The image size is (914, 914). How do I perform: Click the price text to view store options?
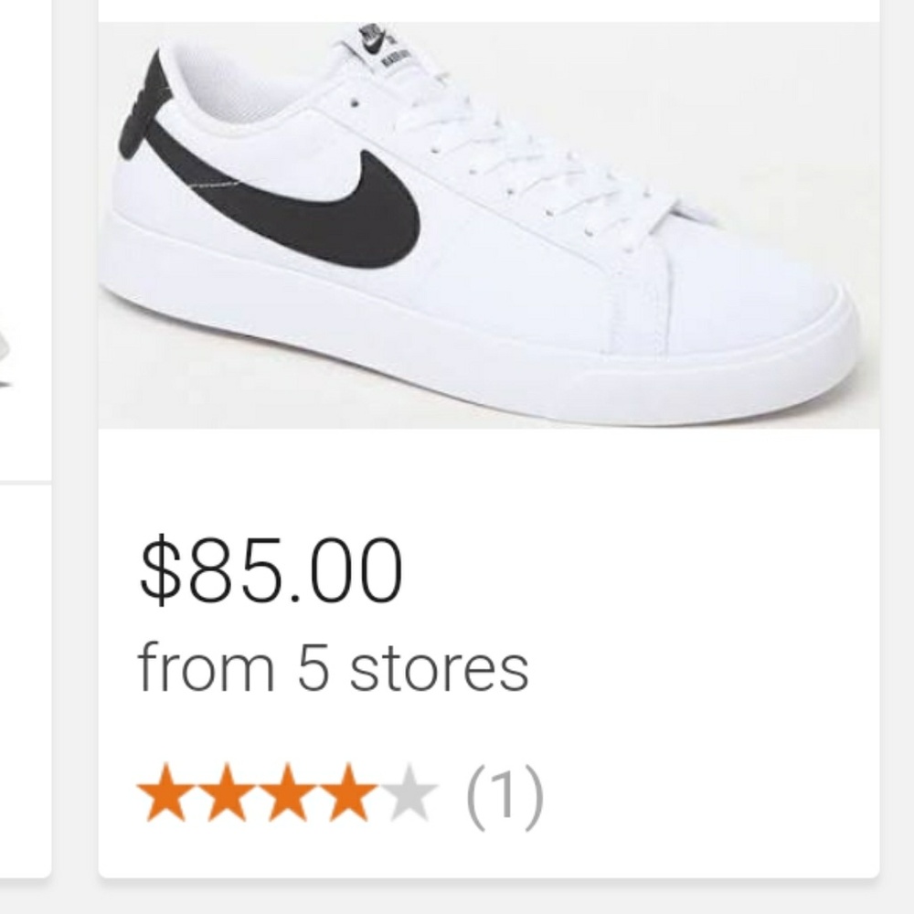click(x=270, y=571)
